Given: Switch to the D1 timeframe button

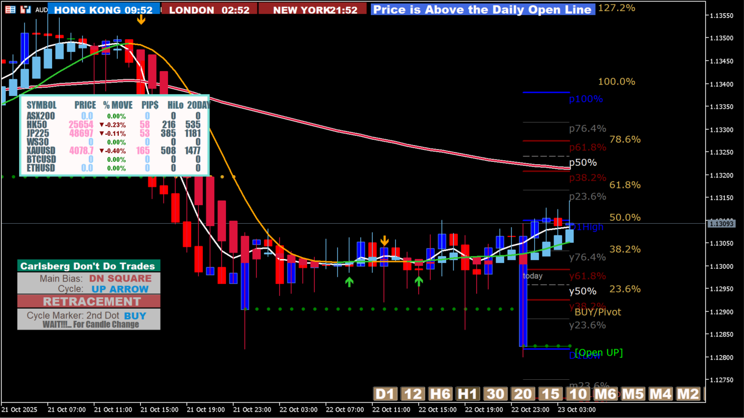Looking at the screenshot, I should 385,394.
